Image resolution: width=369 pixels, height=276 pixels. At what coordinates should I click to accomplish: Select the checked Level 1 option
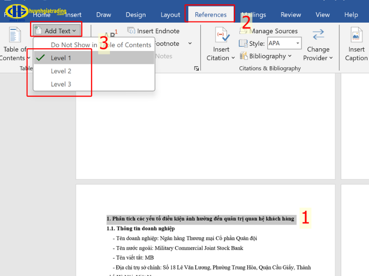pyautogui.click(x=61, y=58)
